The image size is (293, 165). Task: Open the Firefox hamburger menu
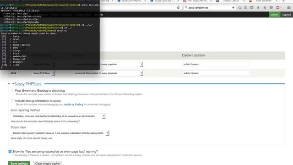coord(289,8)
